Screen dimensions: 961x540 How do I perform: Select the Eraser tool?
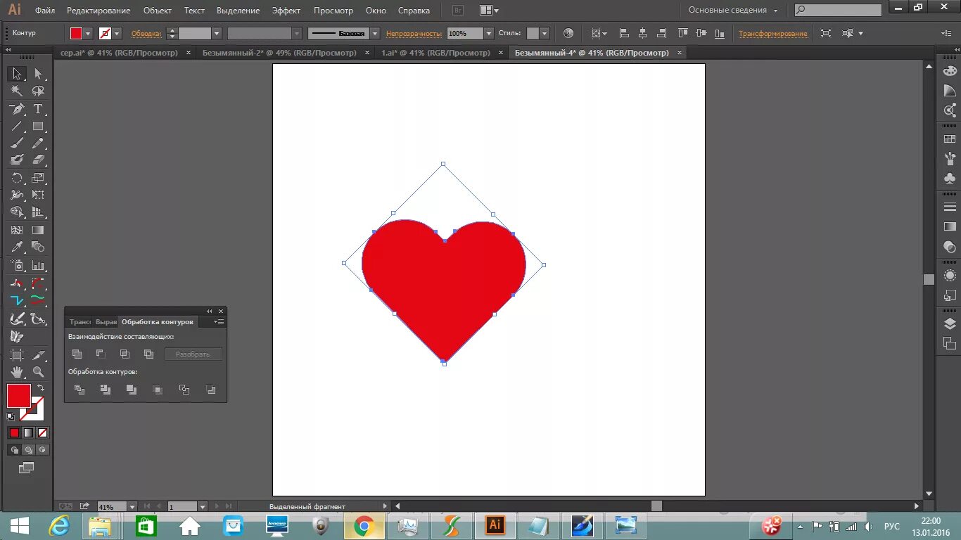coord(38,160)
